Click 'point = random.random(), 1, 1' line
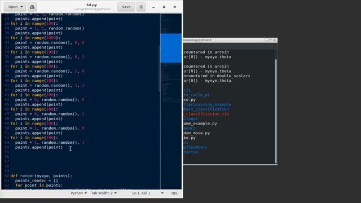 pos(50,85)
